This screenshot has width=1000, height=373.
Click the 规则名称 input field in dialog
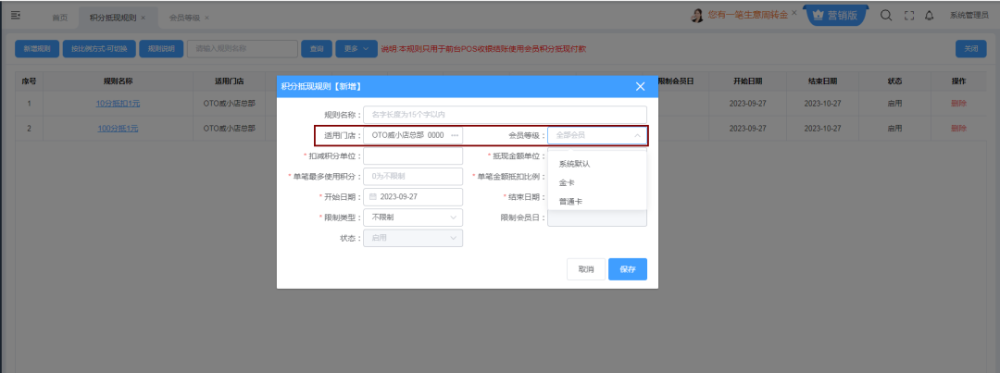[x=504, y=115]
